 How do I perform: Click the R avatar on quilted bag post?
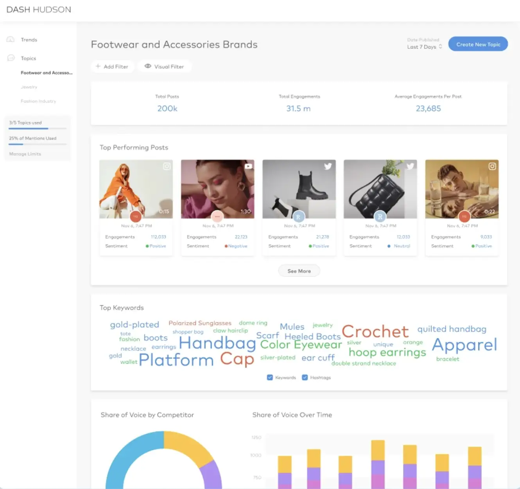point(380,216)
